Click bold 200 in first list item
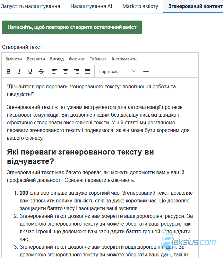The image size is (223, 258). [24, 193]
